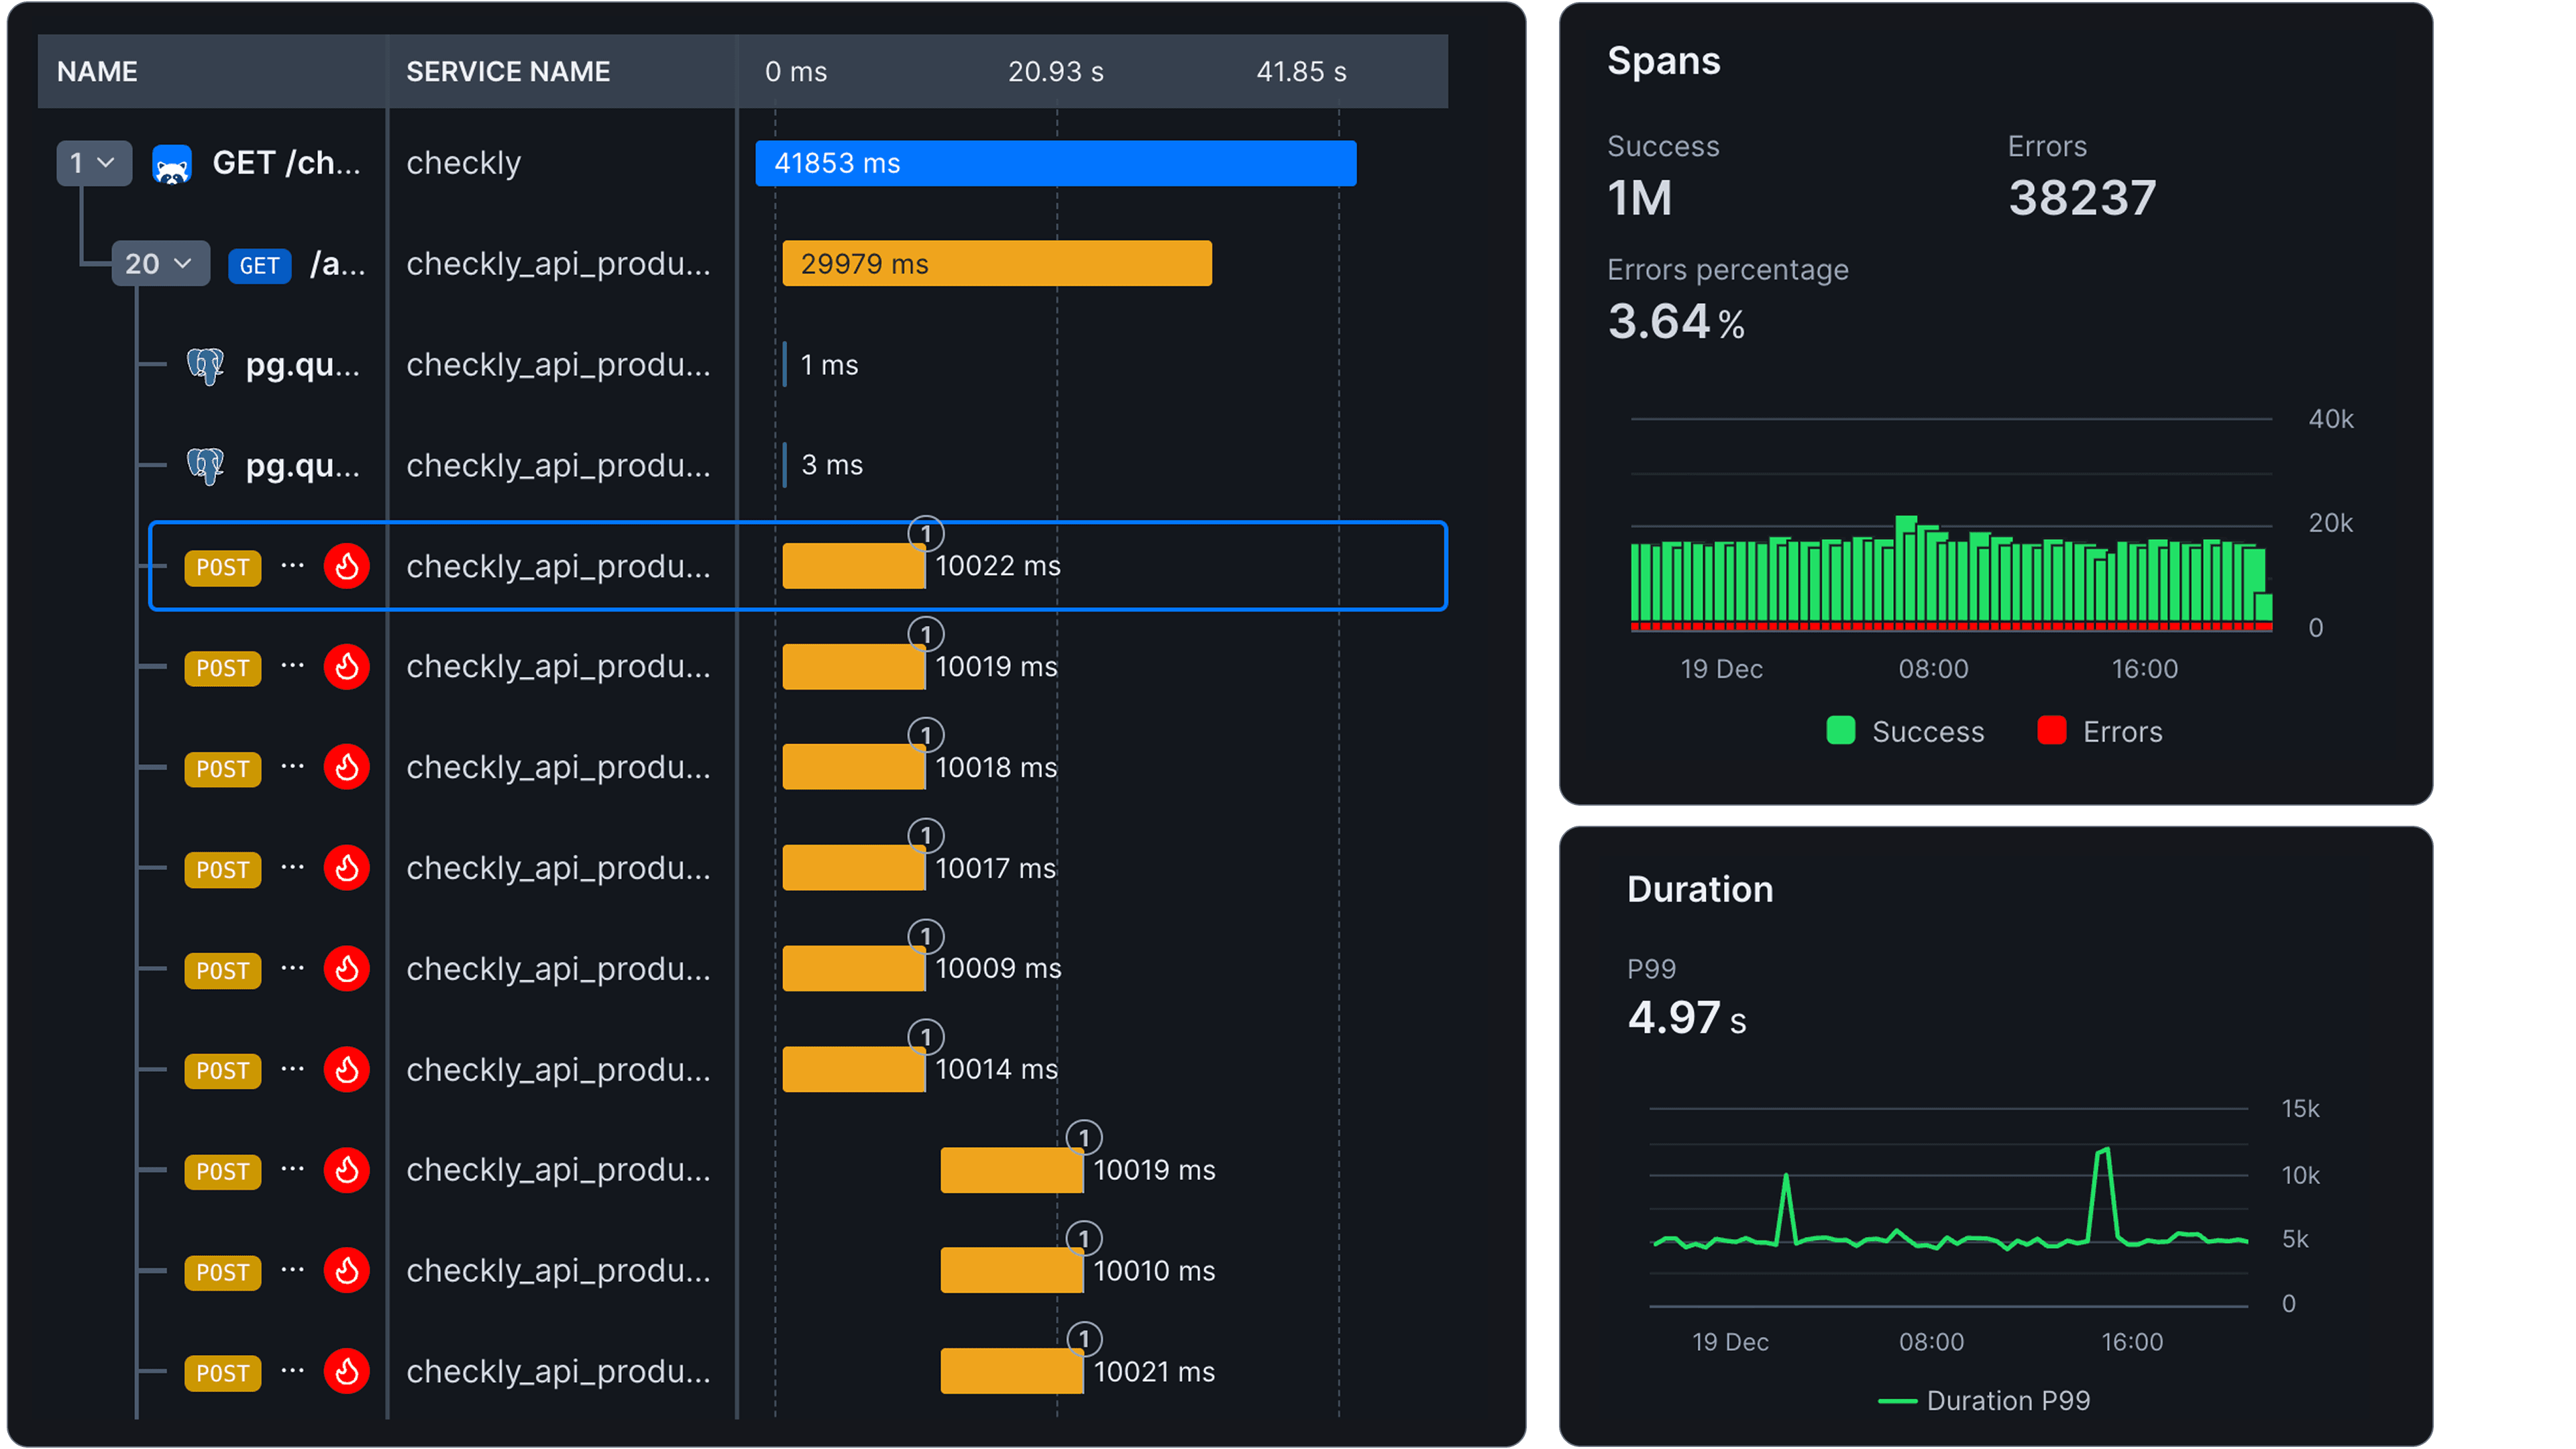Click the first pg.query PostgreSQL elephant icon
This screenshot has height=1449, width=2576.
[206, 366]
